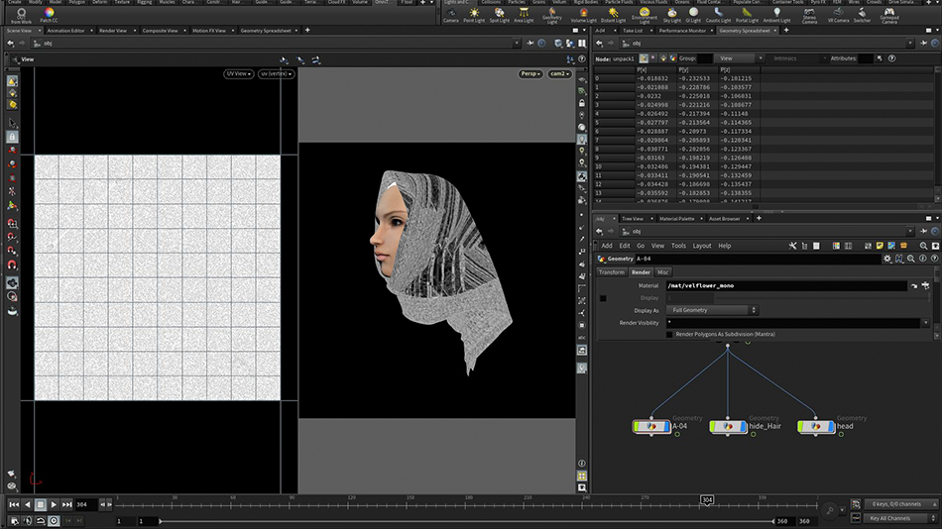Image resolution: width=942 pixels, height=529 pixels.
Task: Toggle the real-time playback button below the transport controls
Action: click(x=55, y=521)
